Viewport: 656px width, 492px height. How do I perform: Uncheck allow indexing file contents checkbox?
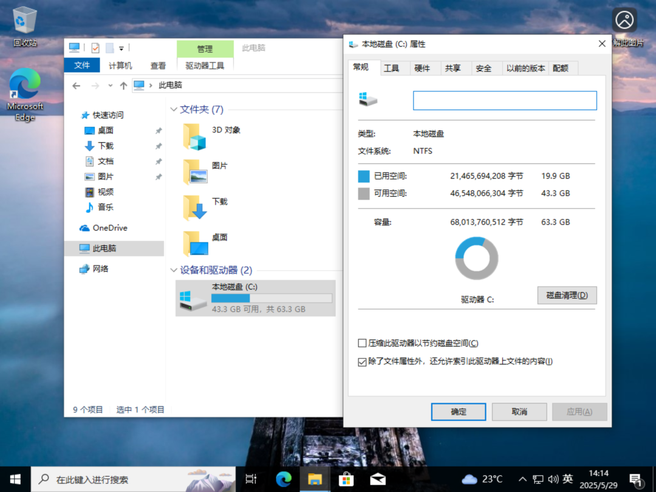point(363,361)
